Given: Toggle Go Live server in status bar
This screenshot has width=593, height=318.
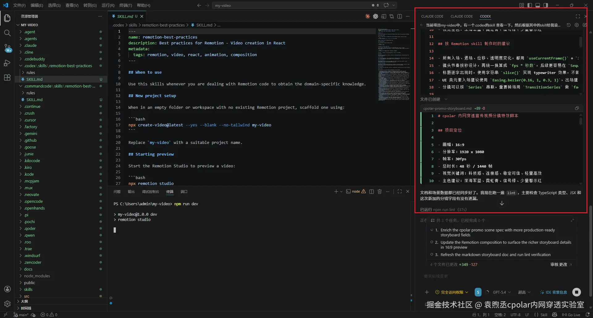Looking at the screenshot, I should 571,315.
